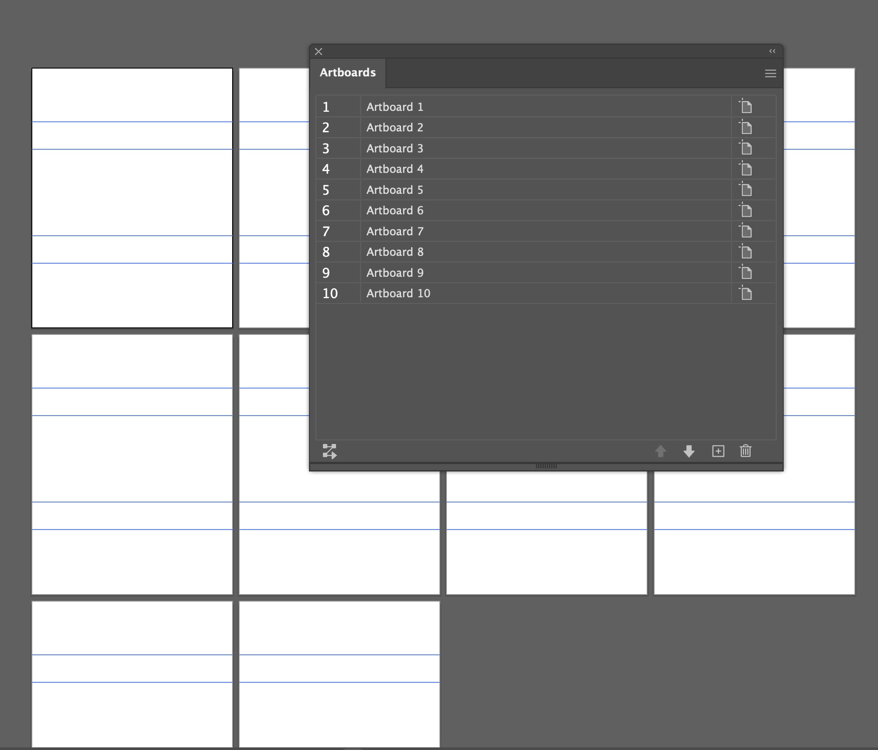878x750 pixels.
Task: Select Artboard 9 in the list
Action: [x=480, y=272]
